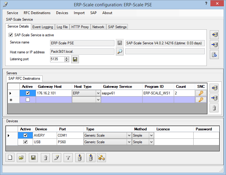This screenshot has width=226, height=175.
Task: Click the floppy save icon beside Listening port
Action: 75,59
